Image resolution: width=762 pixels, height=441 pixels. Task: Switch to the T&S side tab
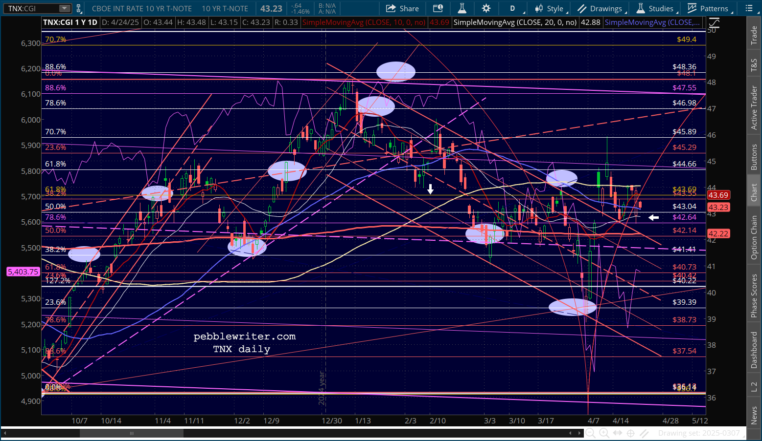tap(754, 65)
